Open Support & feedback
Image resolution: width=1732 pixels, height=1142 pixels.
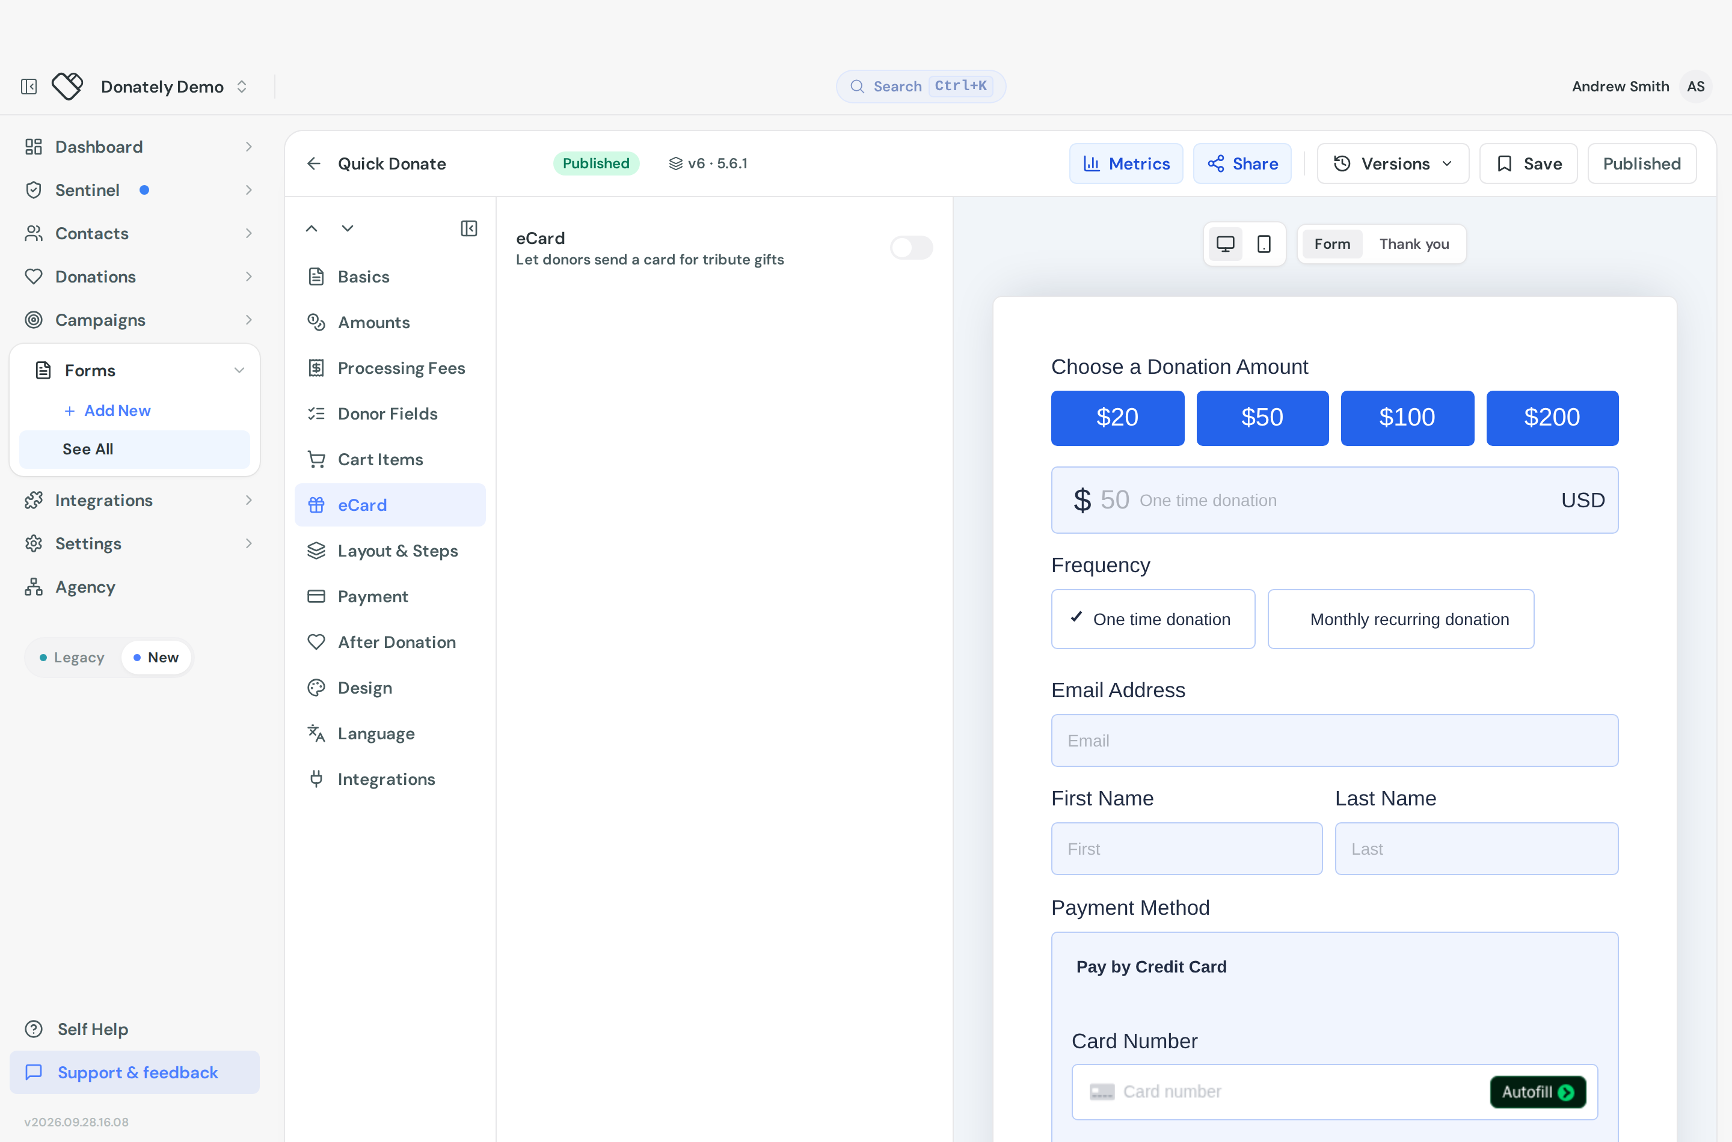pyautogui.click(x=135, y=1072)
